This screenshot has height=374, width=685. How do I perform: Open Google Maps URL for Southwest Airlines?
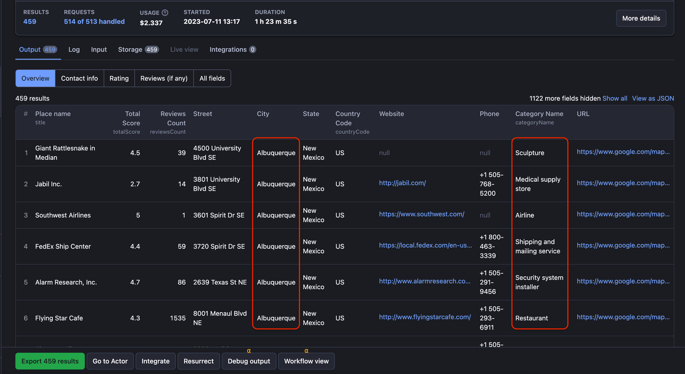click(x=623, y=214)
